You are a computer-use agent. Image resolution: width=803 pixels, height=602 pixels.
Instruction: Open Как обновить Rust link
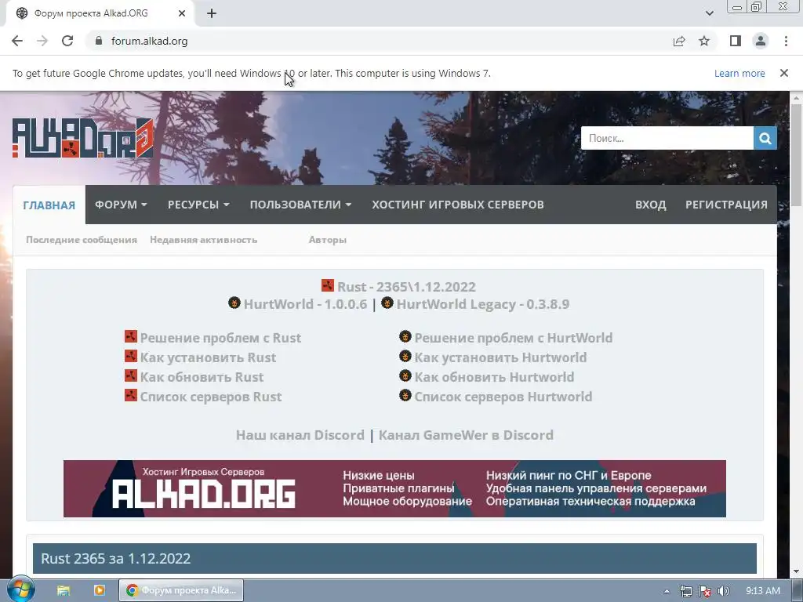click(202, 377)
